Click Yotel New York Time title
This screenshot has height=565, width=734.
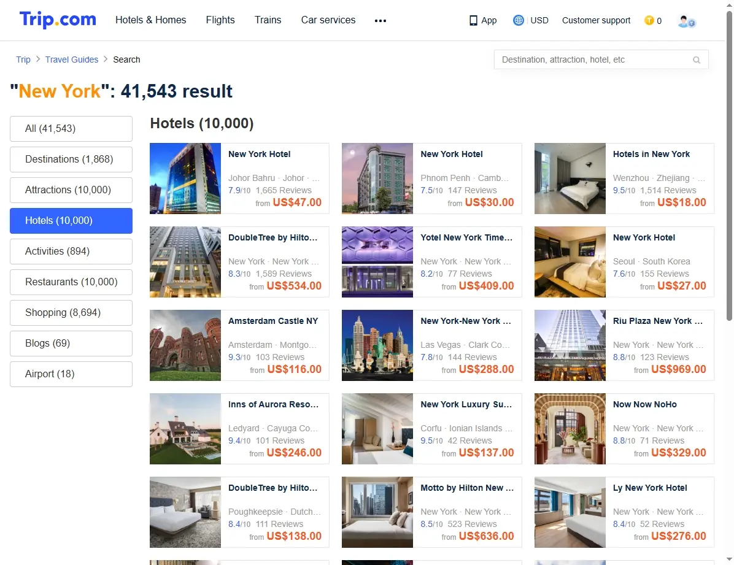pyautogui.click(x=466, y=238)
